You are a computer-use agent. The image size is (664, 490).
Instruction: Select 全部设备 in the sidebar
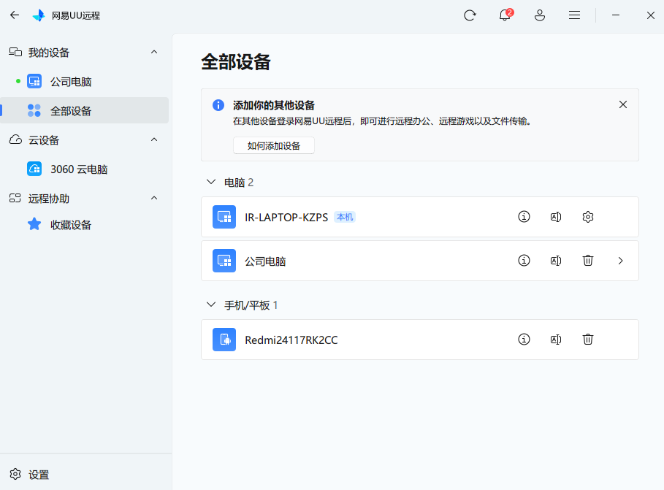pos(84,110)
